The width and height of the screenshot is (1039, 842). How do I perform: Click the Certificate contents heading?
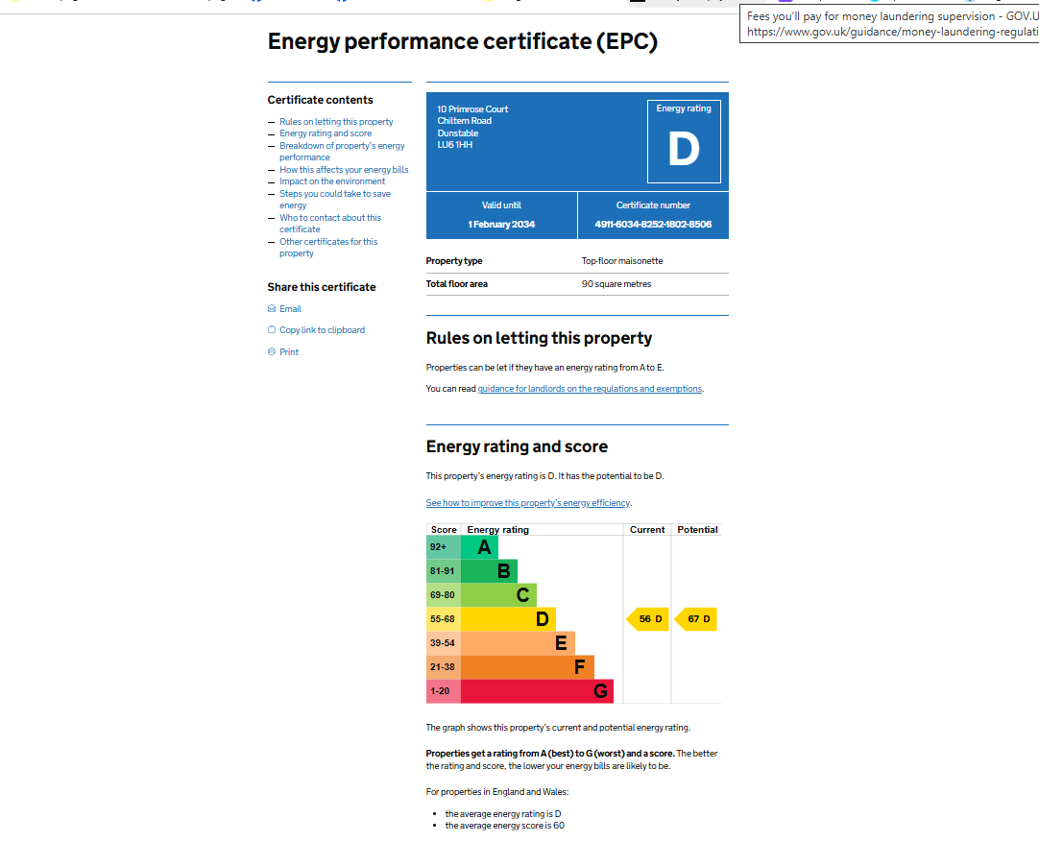pyautogui.click(x=320, y=100)
